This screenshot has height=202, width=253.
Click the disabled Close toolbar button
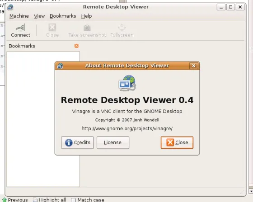click(52, 30)
